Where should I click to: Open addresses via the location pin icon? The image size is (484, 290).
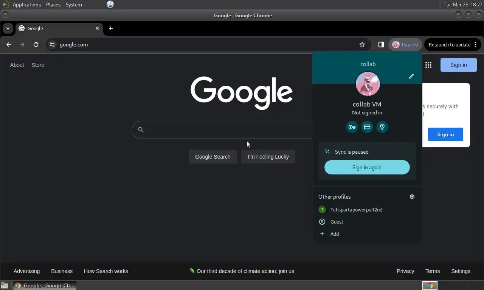coord(382,127)
